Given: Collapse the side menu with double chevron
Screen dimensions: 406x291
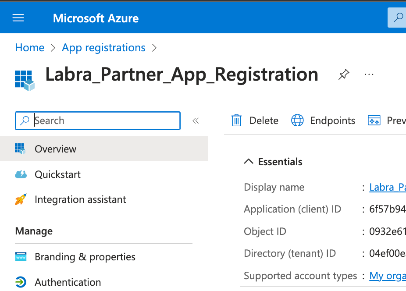Looking at the screenshot, I should click(196, 121).
